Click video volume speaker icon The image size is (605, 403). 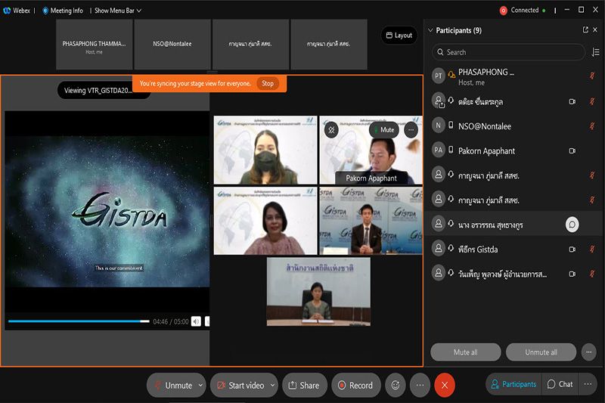pos(196,321)
